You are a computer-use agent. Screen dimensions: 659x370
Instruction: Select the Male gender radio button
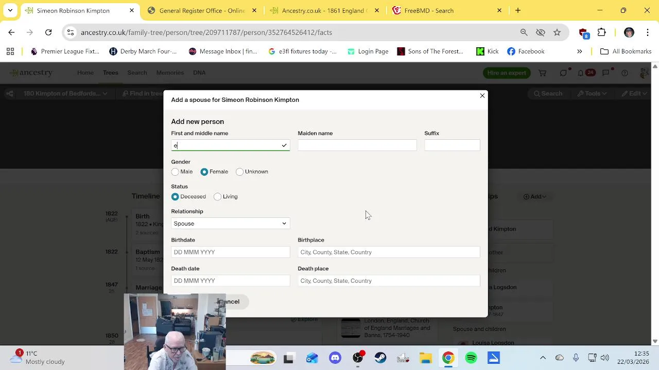pos(175,172)
